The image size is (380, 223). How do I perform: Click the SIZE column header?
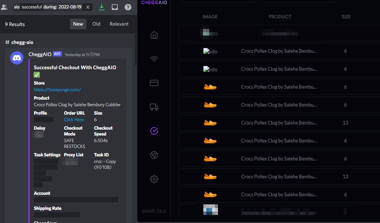(x=346, y=17)
